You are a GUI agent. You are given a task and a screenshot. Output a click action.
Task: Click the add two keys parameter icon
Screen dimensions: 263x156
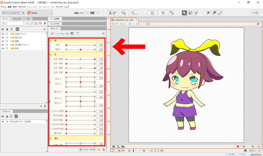(x=57, y=34)
